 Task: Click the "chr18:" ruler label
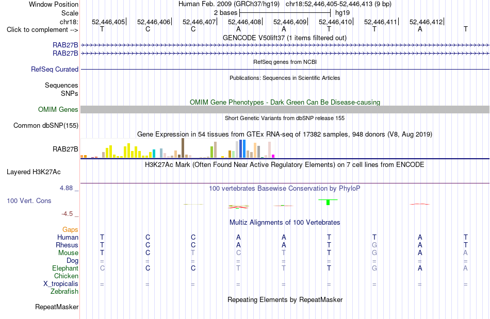coord(69,22)
